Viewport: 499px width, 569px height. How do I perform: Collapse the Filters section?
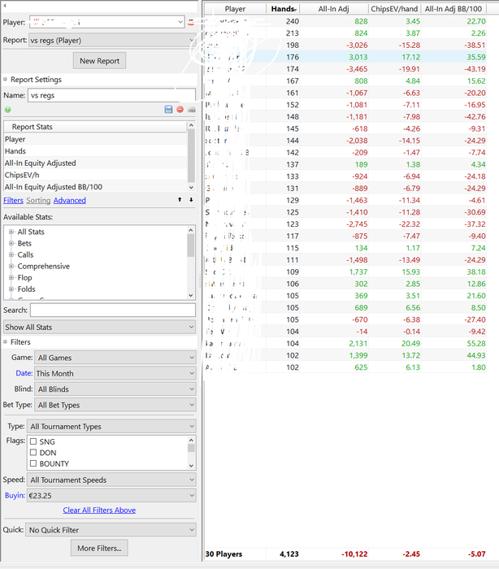coord(5,342)
